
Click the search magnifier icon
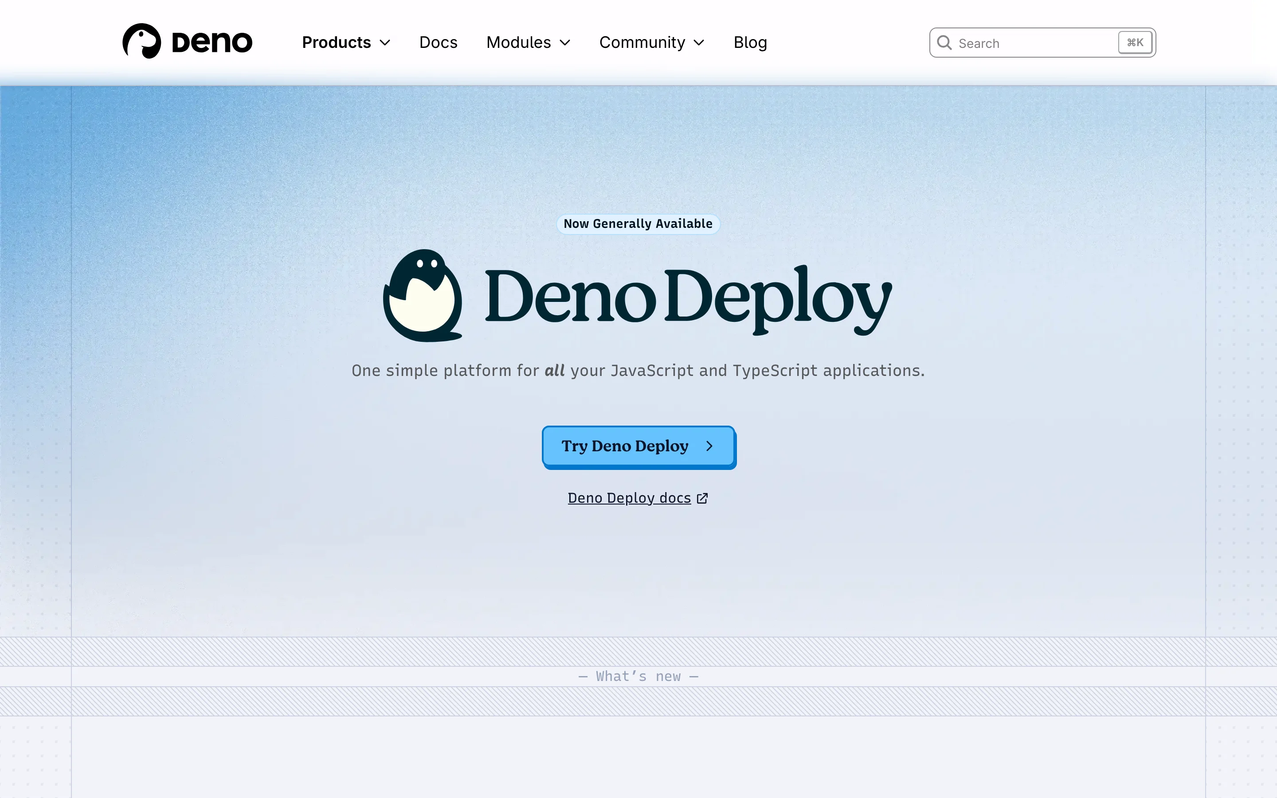(944, 43)
